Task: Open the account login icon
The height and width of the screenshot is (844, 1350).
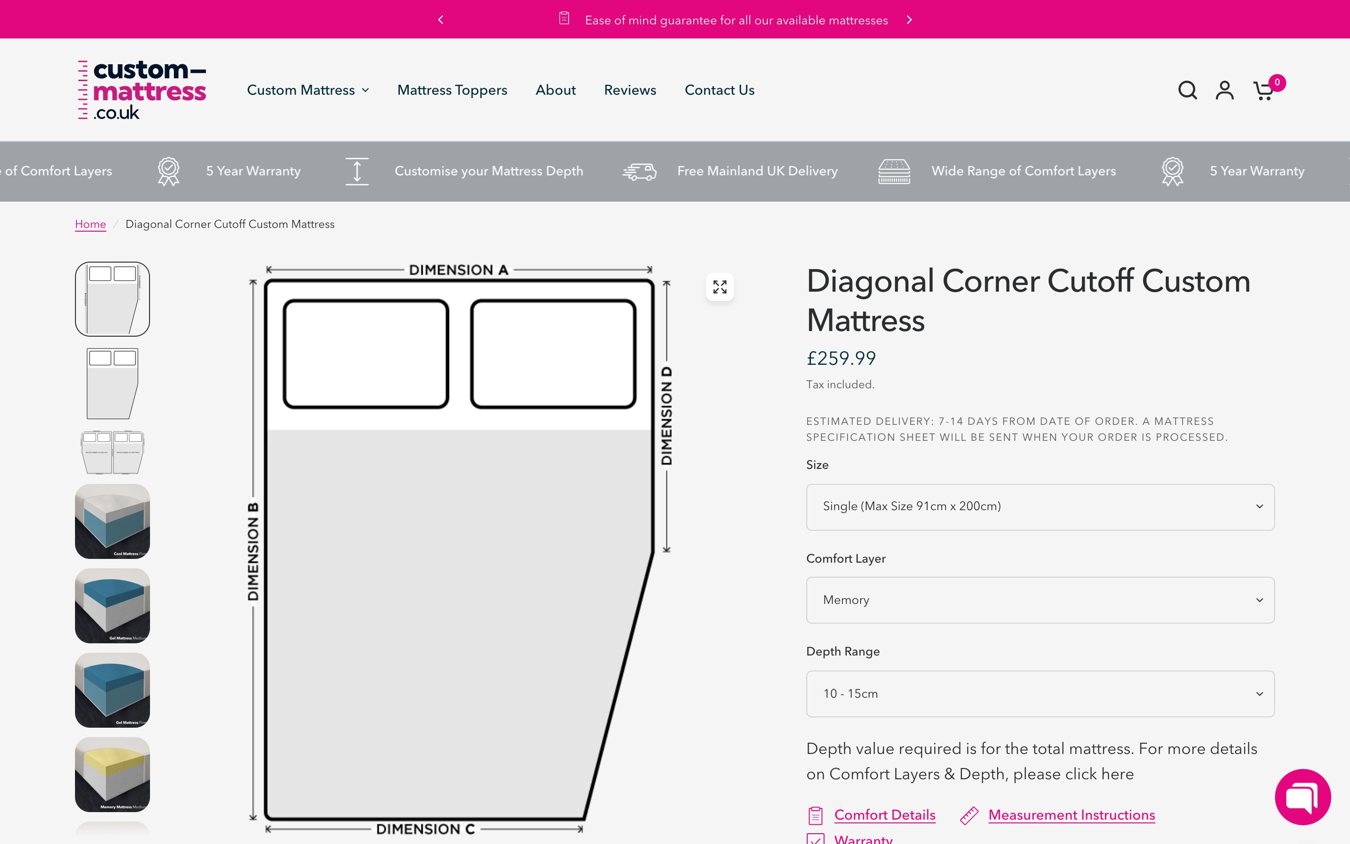Action: pos(1225,89)
